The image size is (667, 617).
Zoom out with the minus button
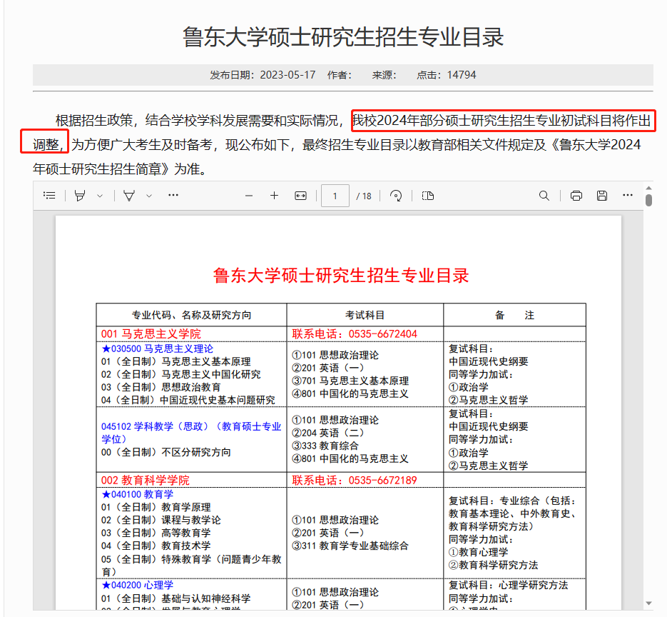click(x=249, y=196)
